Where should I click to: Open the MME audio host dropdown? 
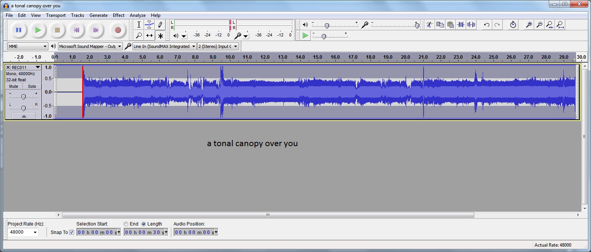click(28, 46)
